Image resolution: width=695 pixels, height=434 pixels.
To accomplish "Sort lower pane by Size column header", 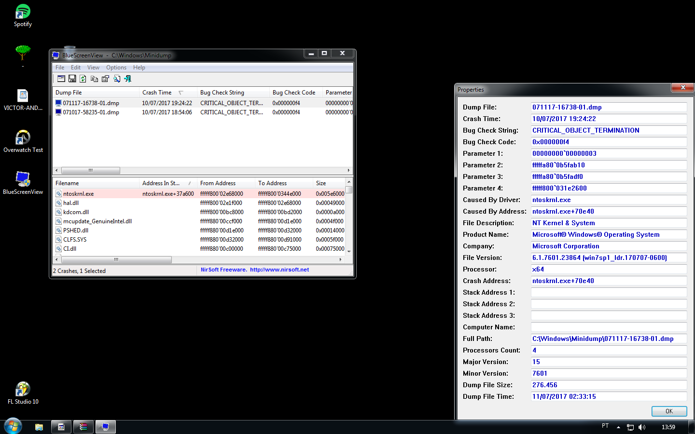I will (329, 183).
